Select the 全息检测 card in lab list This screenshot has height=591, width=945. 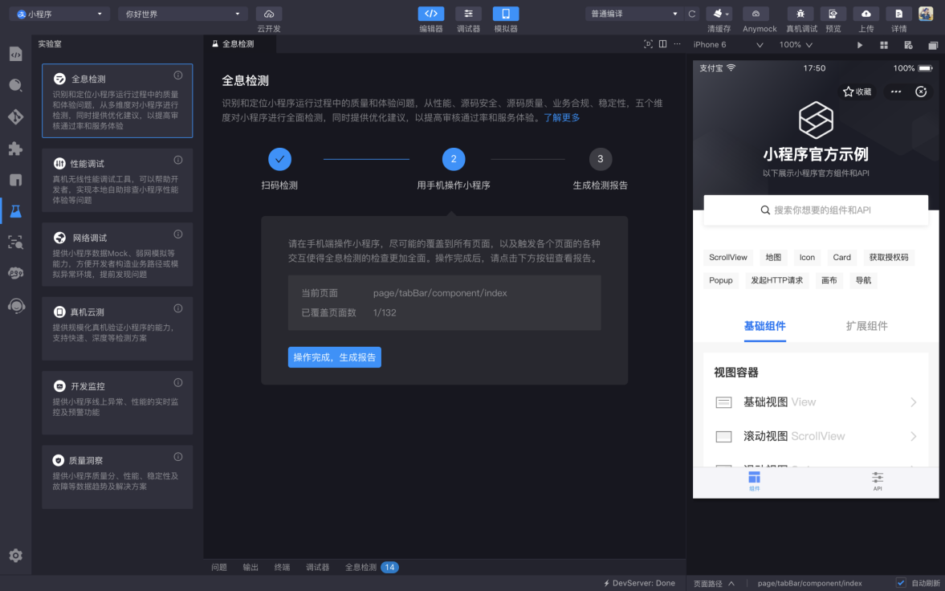[117, 100]
